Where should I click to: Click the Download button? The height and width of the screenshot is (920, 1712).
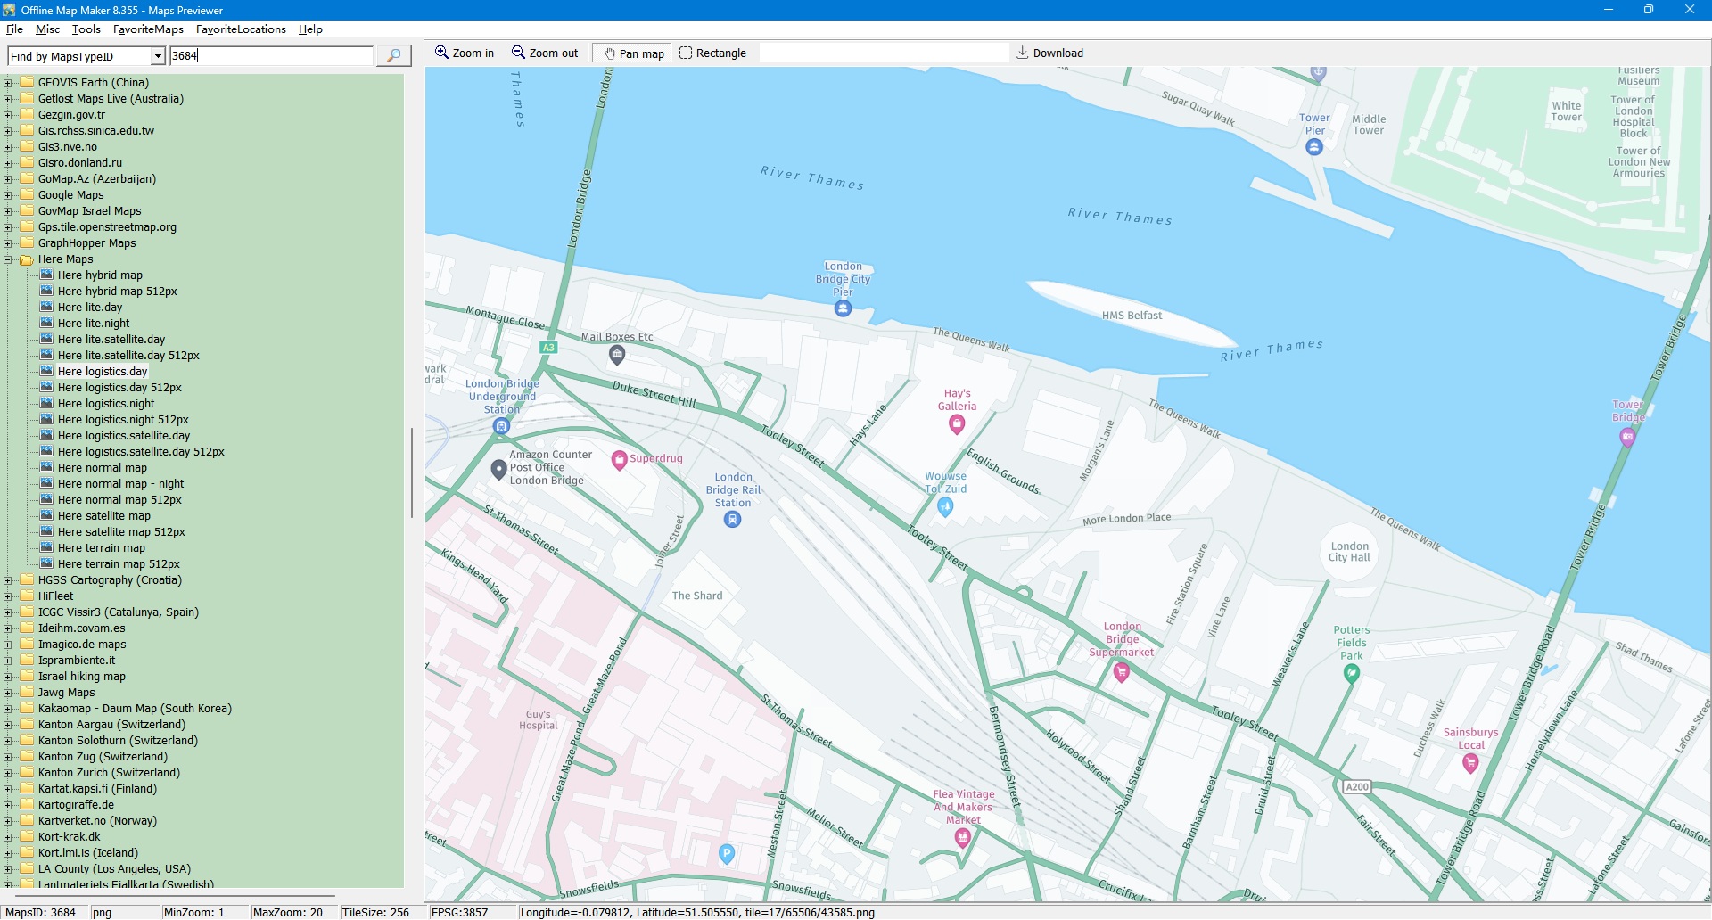1049,53
